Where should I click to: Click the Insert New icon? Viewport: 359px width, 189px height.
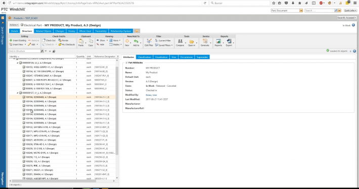[11, 44]
